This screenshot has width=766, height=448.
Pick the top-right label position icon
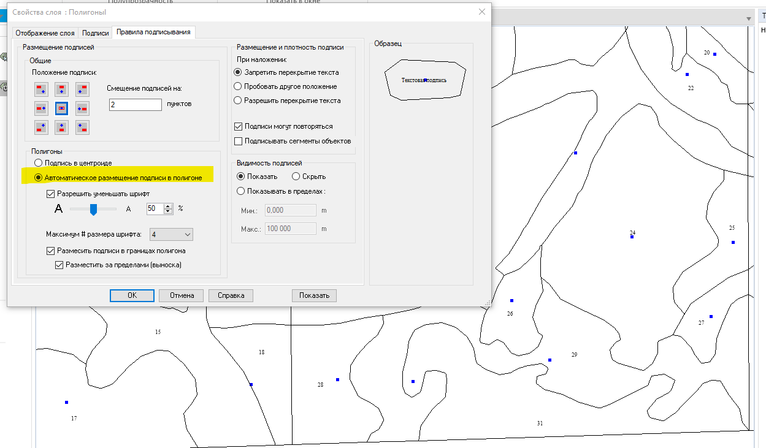pos(82,89)
